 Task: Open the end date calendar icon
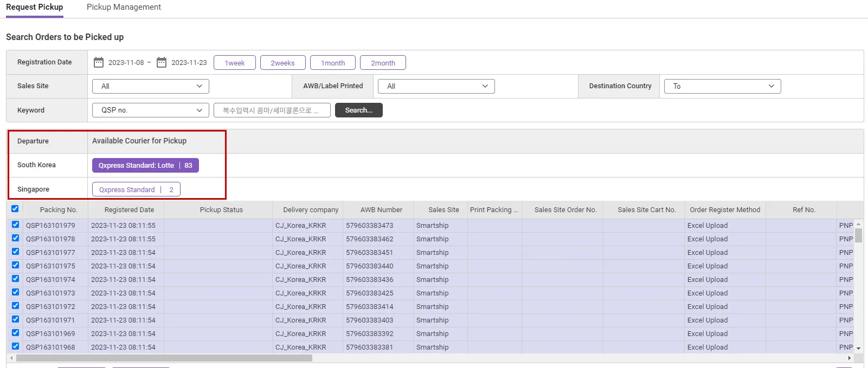(162, 62)
